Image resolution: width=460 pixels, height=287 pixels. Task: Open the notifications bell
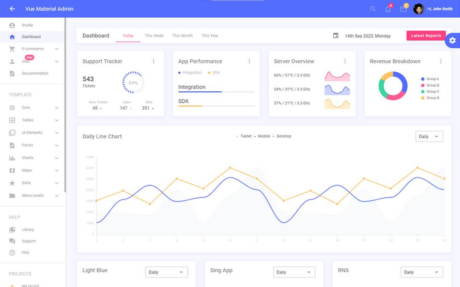pyautogui.click(x=388, y=9)
